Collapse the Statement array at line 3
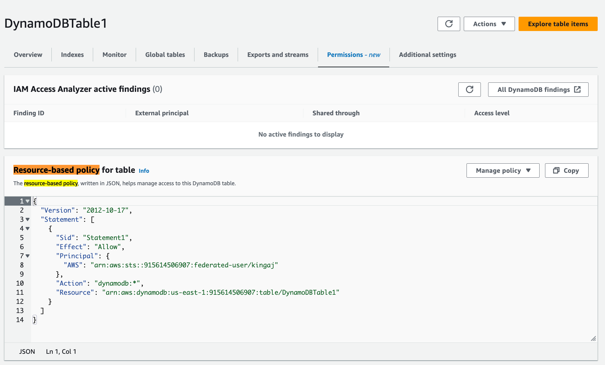The image size is (605, 365). pos(28,219)
